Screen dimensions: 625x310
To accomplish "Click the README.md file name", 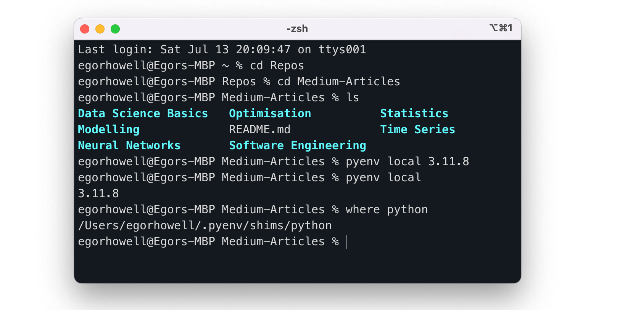I will click(x=260, y=129).
